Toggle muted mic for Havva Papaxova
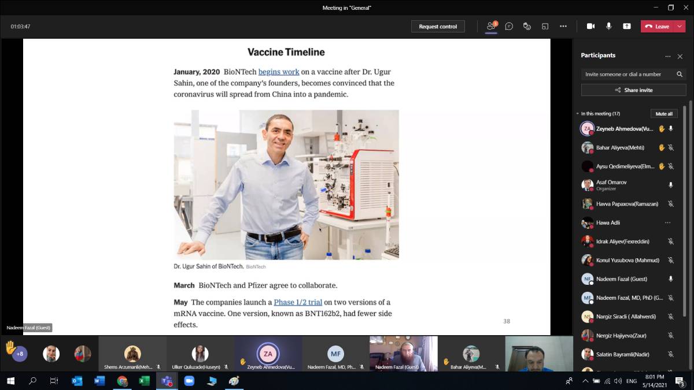This screenshot has height=390, width=694. coord(671,204)
